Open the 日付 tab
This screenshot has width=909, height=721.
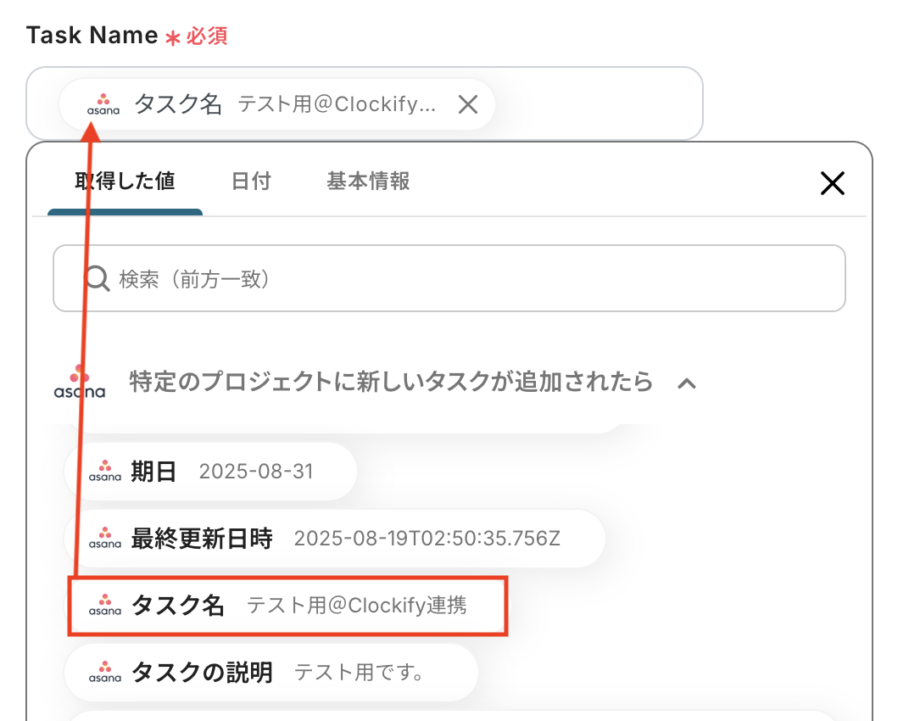[x=251, y=181]
